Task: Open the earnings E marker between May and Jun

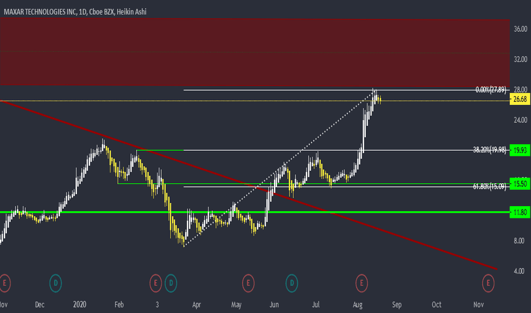Action: click(x=248, y=283)
